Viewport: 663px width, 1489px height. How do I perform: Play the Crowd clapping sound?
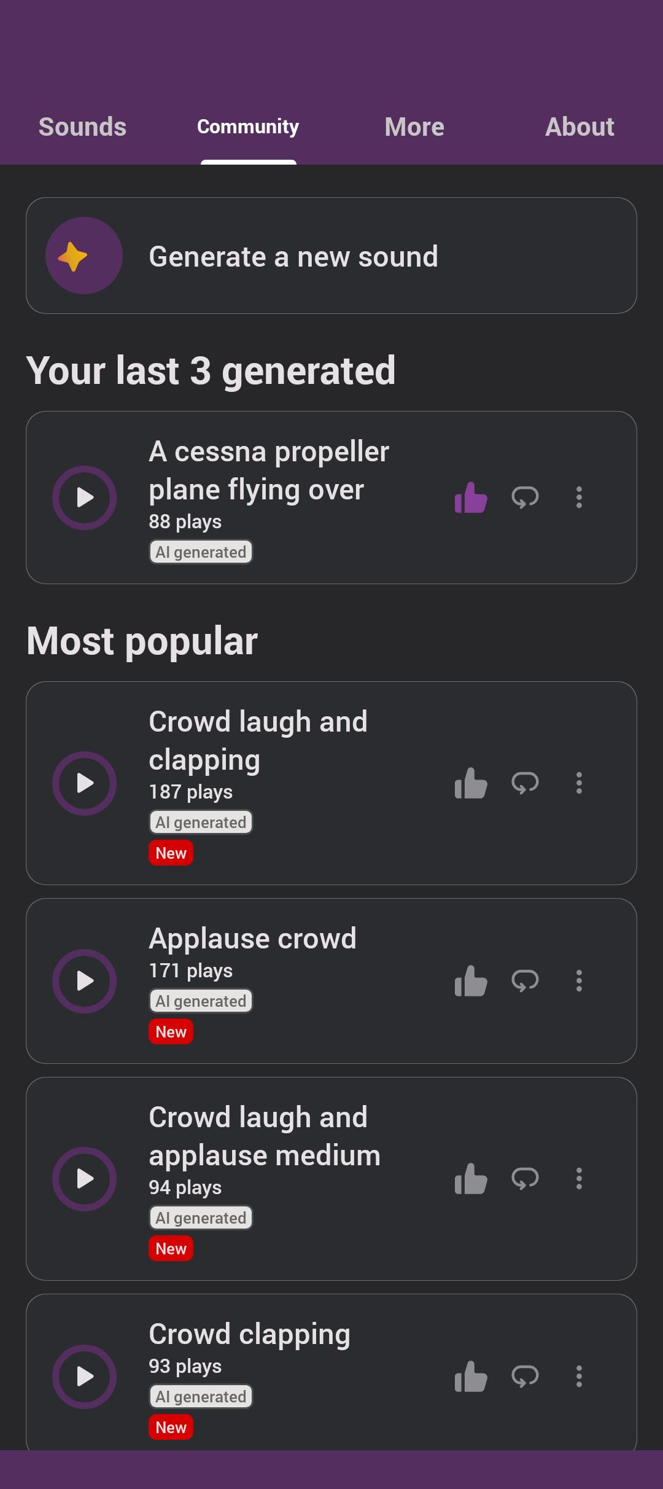click(x=85, y=1377)
